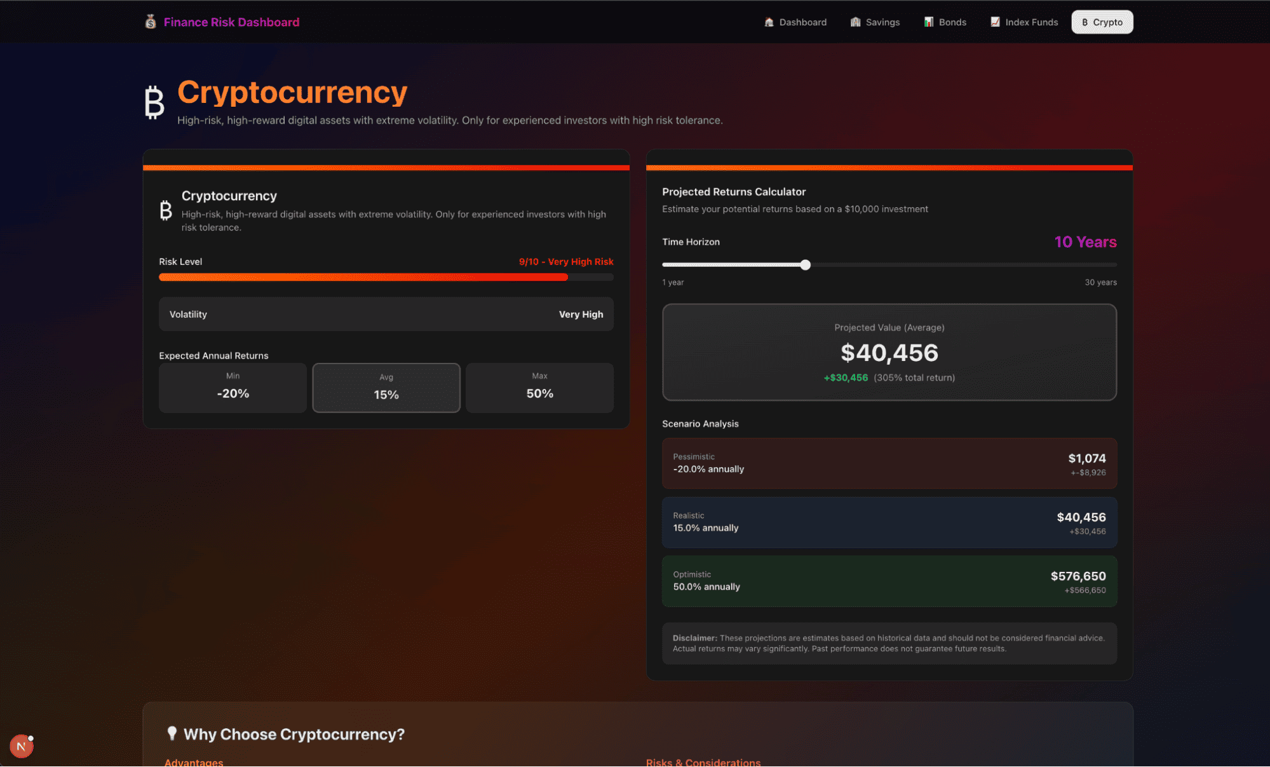
Task: Click the lightbulb icon near Why Choose
Action: [x=172, y=733]
